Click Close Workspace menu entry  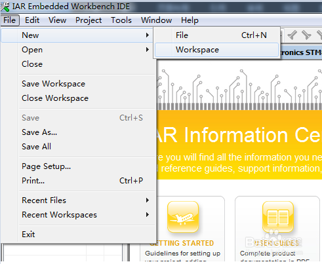tap(78, 98)
